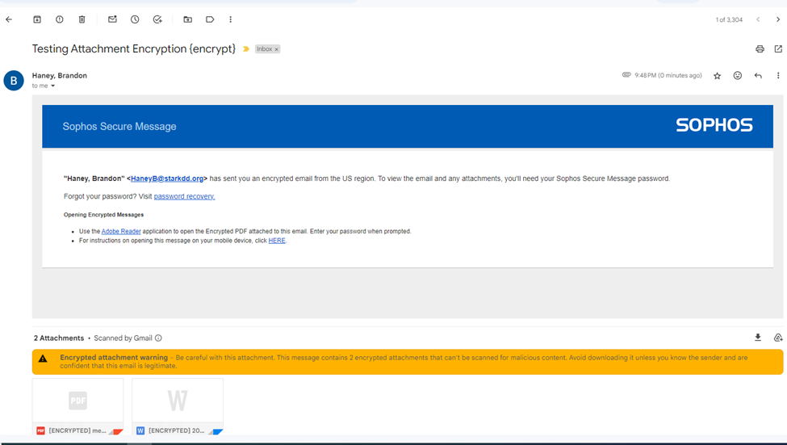The height and width of the screenshot is (445, 787).
Task: Open the password recovery link
Action: click(184, 196)
